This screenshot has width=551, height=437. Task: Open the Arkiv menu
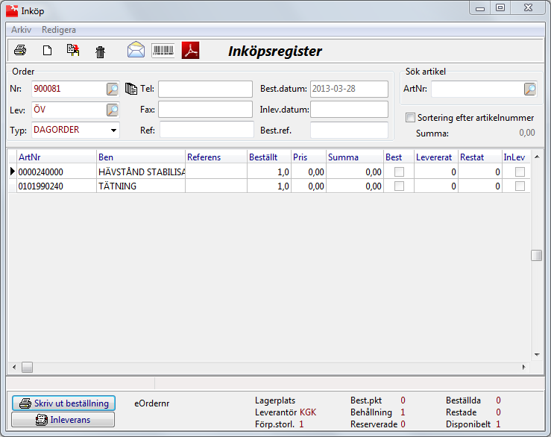pos(21,30)
